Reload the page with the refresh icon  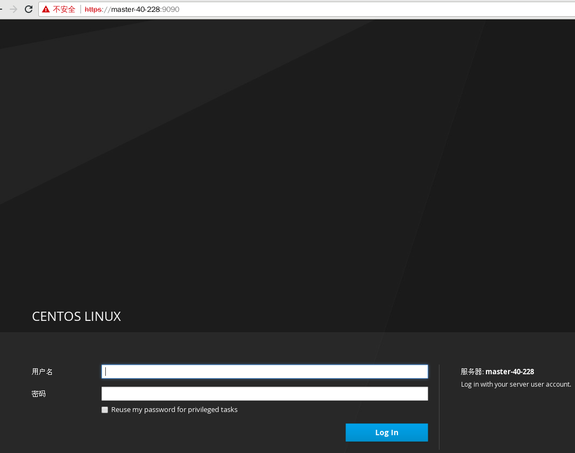pyautogui.click(x=29, y=9)
